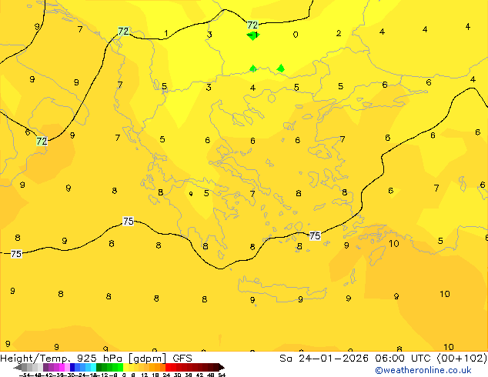Click the 72 contour label at the top center

(x=252, y=25)
